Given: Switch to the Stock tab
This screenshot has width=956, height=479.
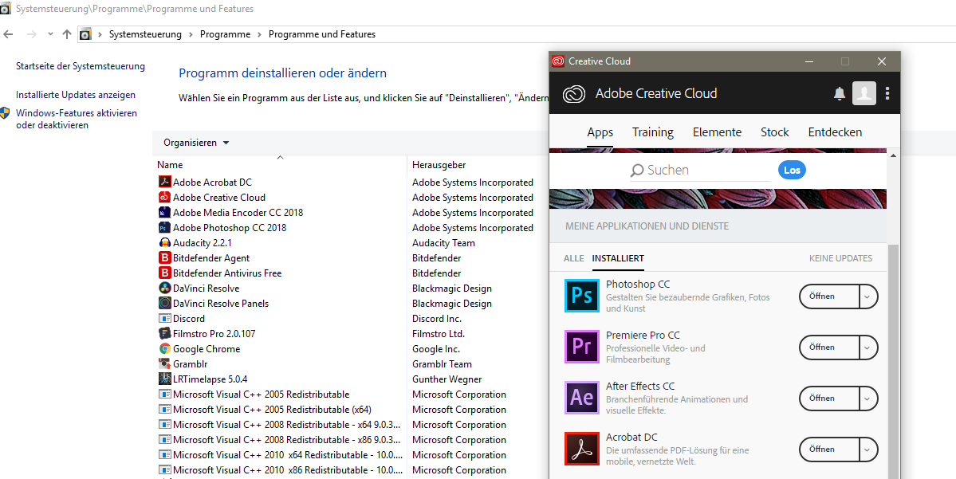Looking at the screenshot, I should click(x=773, y=132).
